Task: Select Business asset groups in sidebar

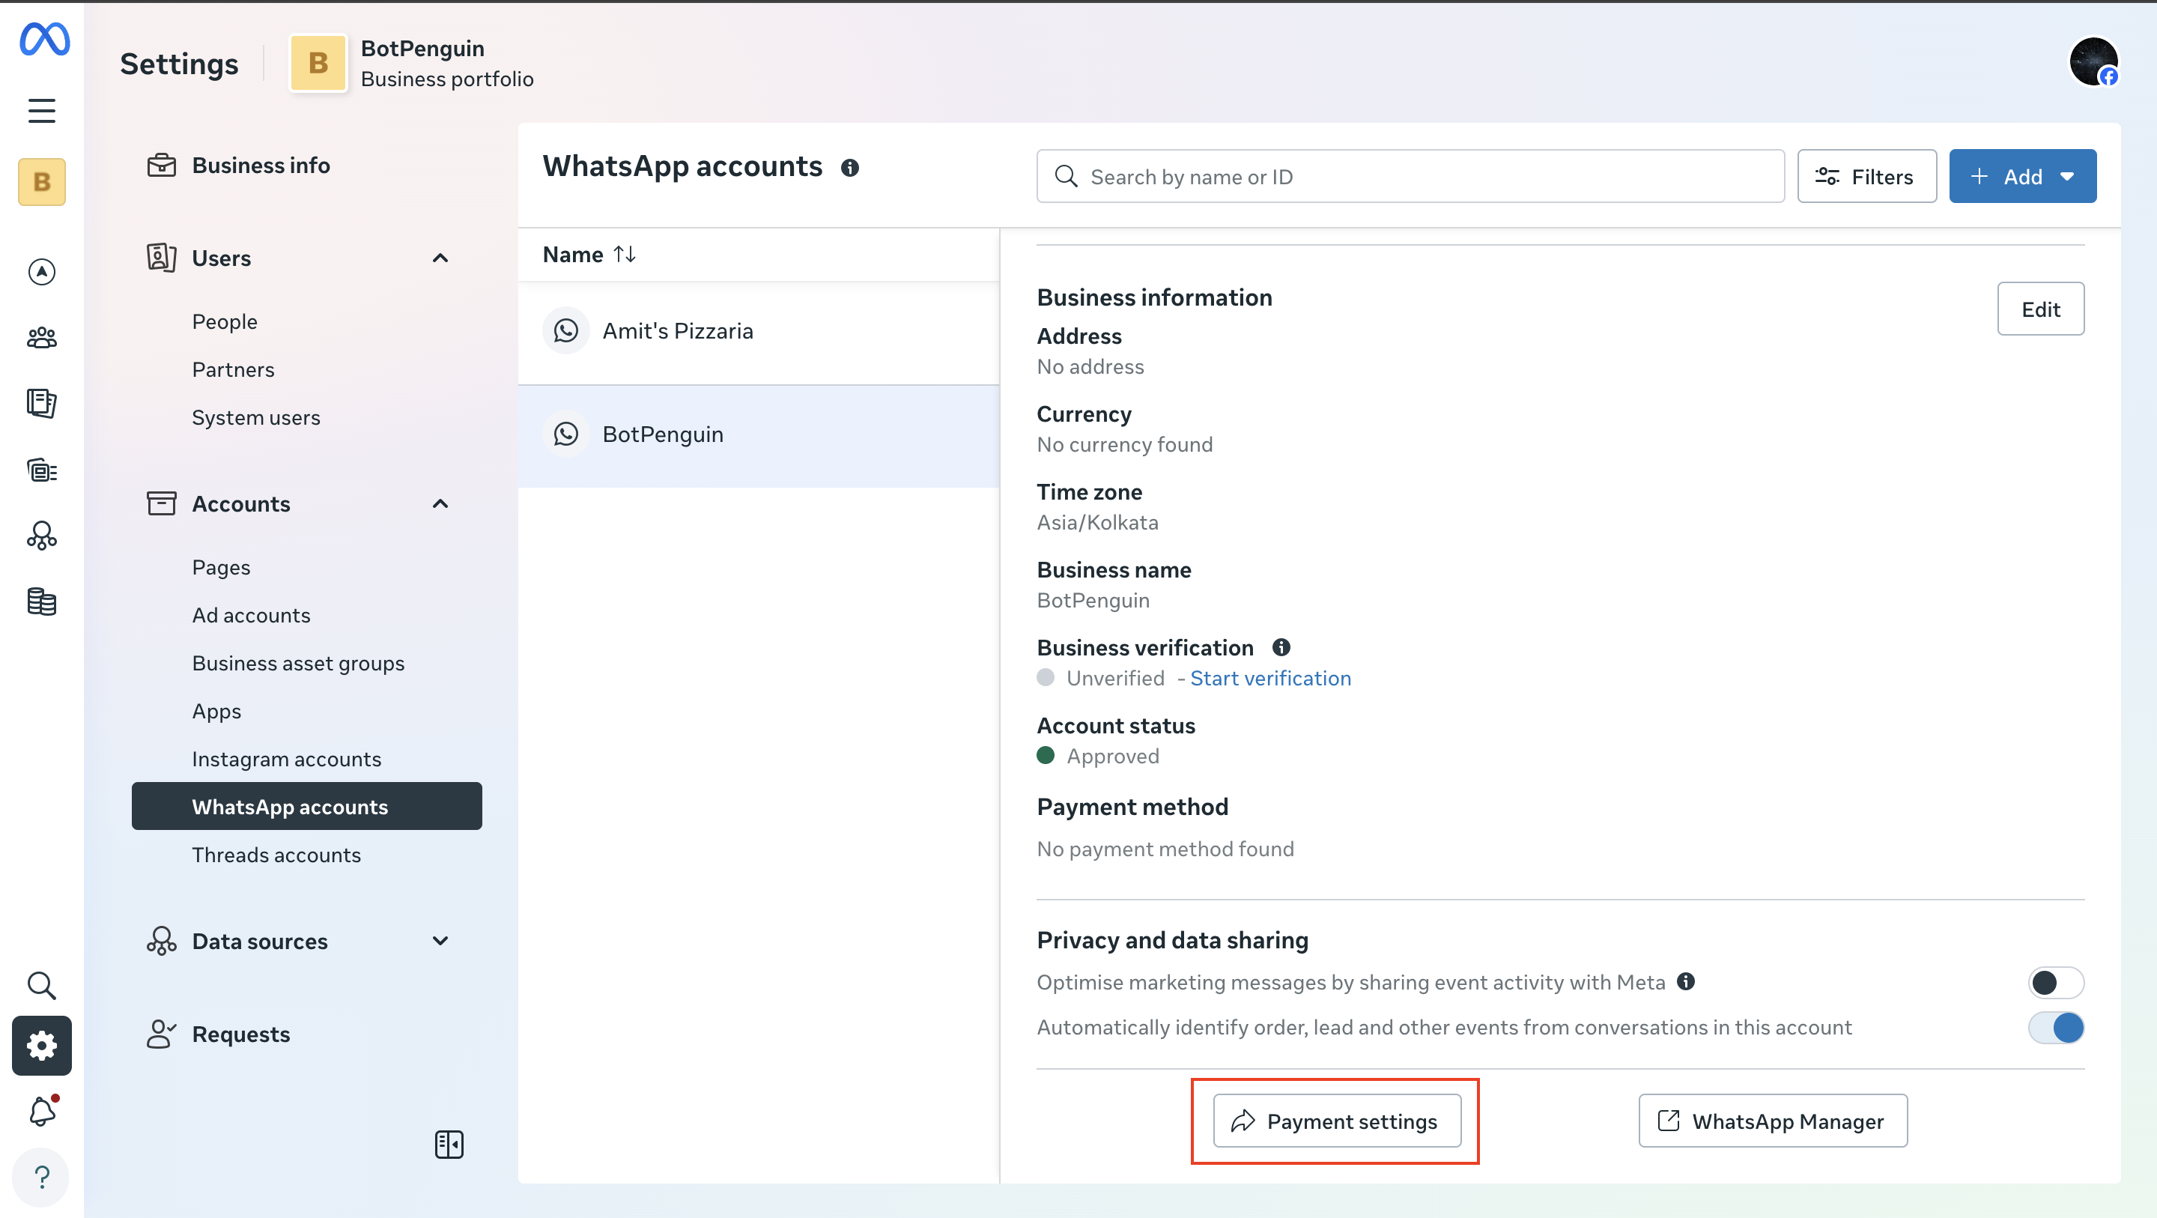Action: pos(298,664)
